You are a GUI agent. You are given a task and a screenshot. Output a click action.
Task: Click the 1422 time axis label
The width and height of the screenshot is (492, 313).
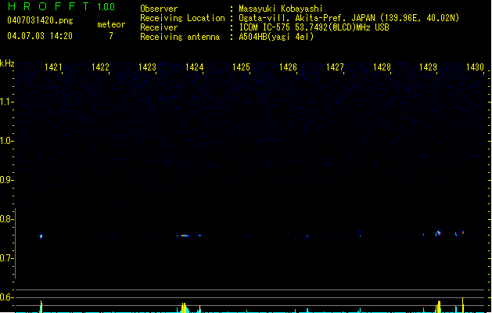(x=100, y=67)
